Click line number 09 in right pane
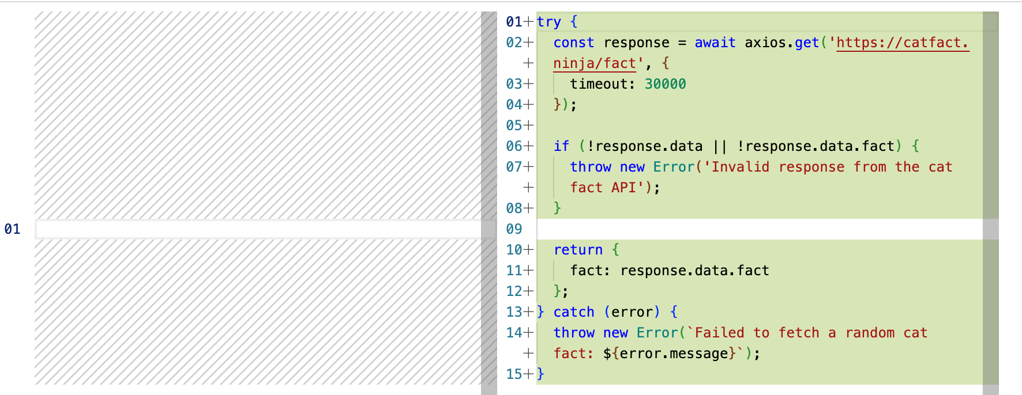 click(x=514, y=229)
